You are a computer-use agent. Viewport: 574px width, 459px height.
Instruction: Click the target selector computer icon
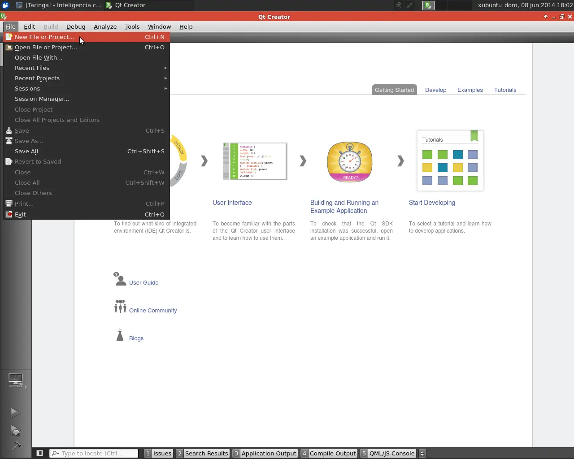pyautogui.click(x=16, y=381)
